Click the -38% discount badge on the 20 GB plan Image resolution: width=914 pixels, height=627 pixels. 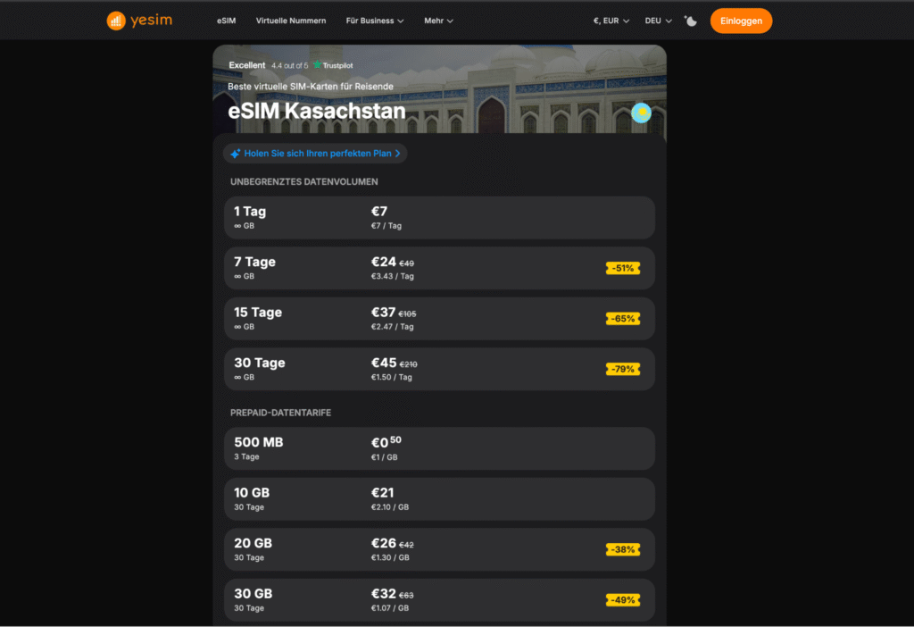pyautogui.click(x=622, y=549)
